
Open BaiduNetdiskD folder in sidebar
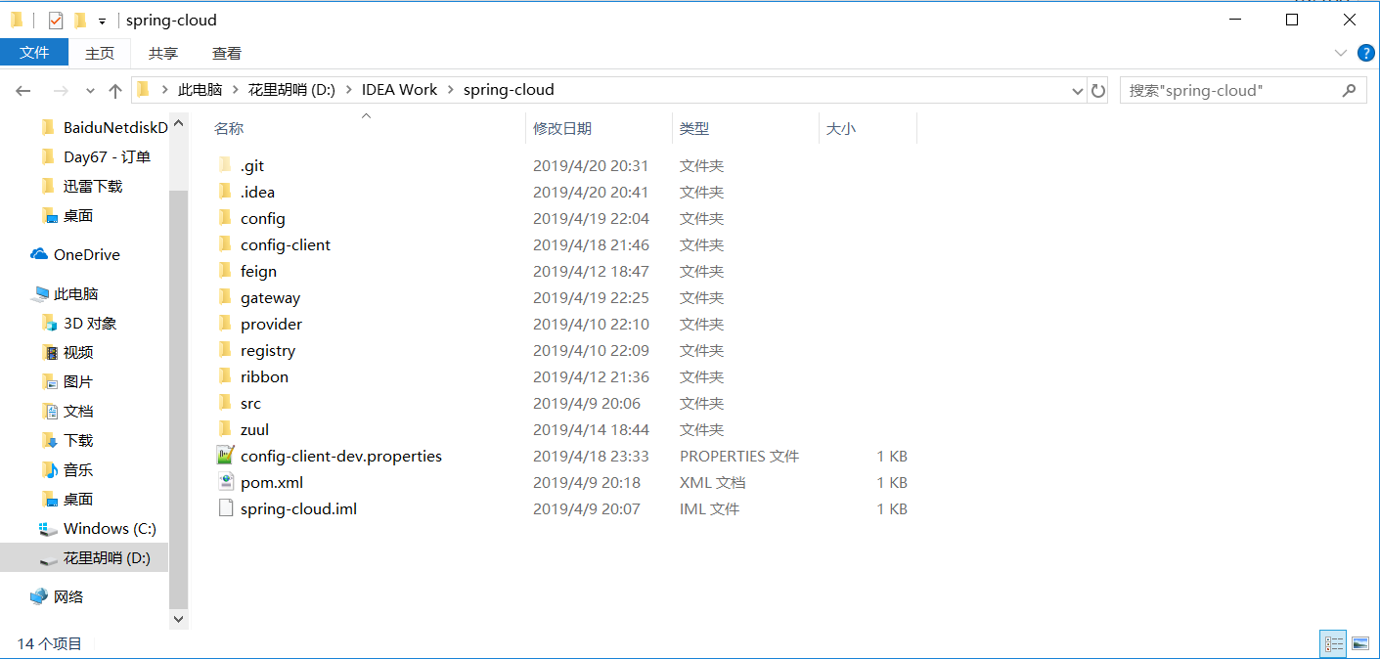[104, 128]
